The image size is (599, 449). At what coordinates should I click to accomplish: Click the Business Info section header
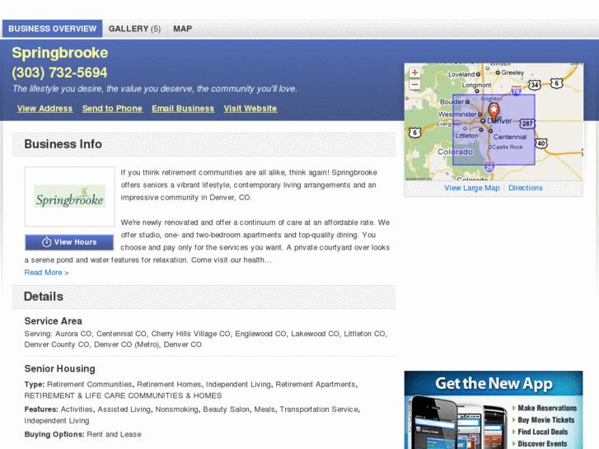pos(204,144)
